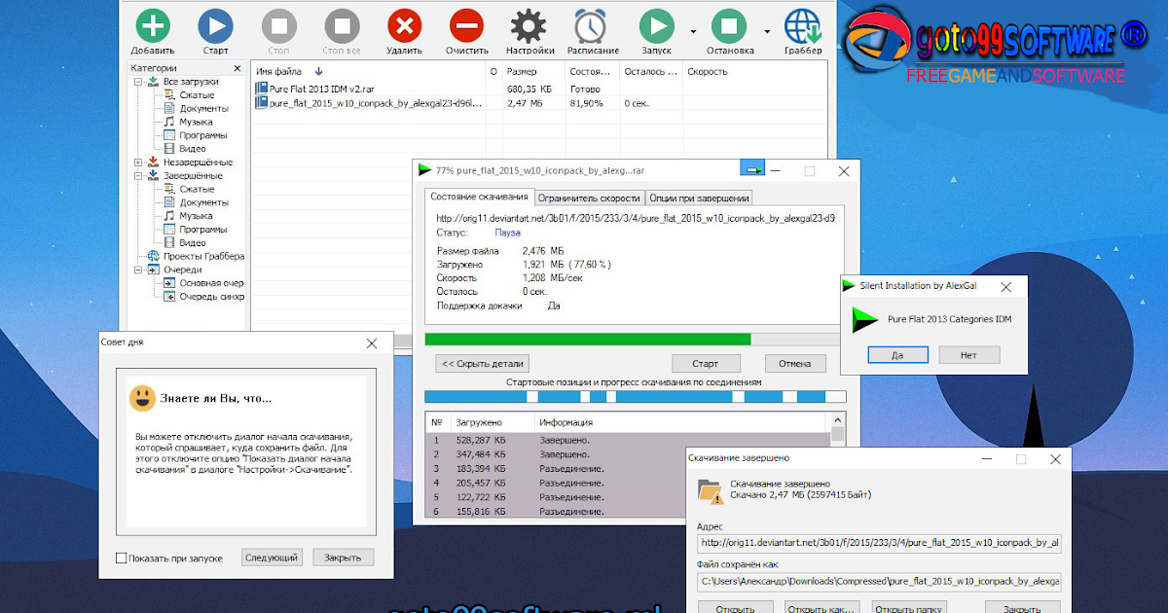The image size is (1168, 613).
Task: Click the file icon beside Pure Flat 2013 IDM v2.rar
Action: [x=261, y=89]
